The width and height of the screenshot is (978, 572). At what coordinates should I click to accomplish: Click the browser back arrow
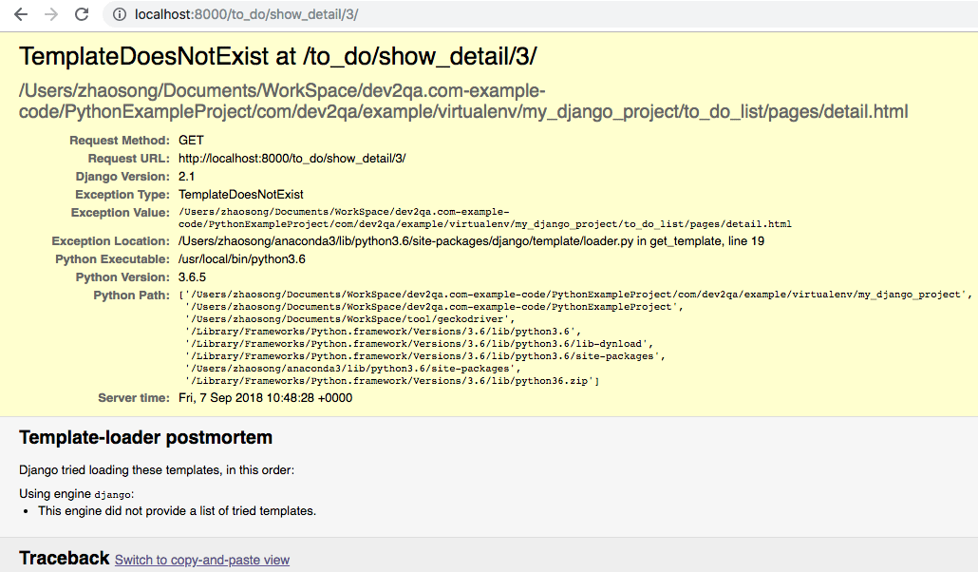click(x=21, y=14)
